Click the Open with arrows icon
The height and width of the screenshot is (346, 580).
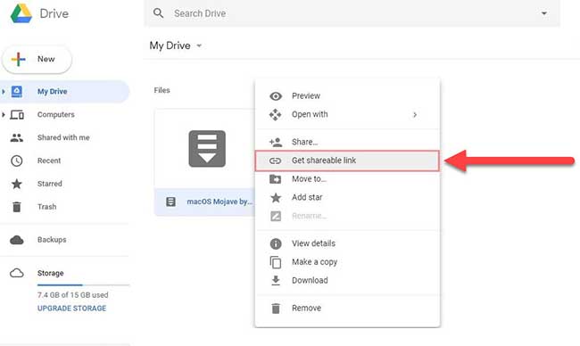click(275, 115)
